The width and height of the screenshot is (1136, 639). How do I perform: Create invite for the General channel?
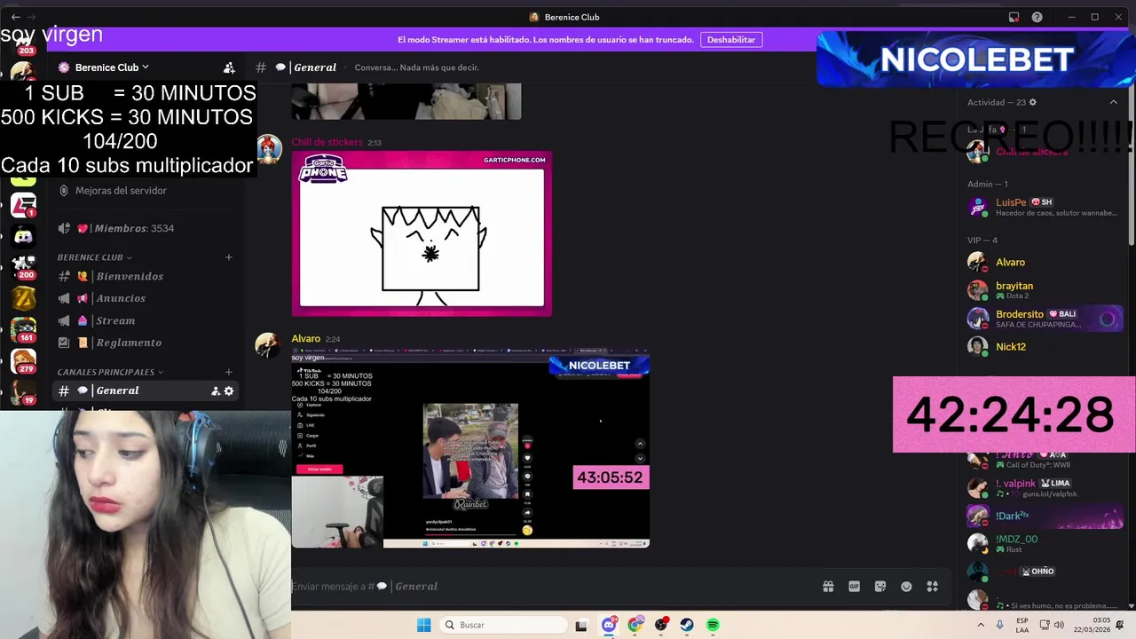click(215, 390)
